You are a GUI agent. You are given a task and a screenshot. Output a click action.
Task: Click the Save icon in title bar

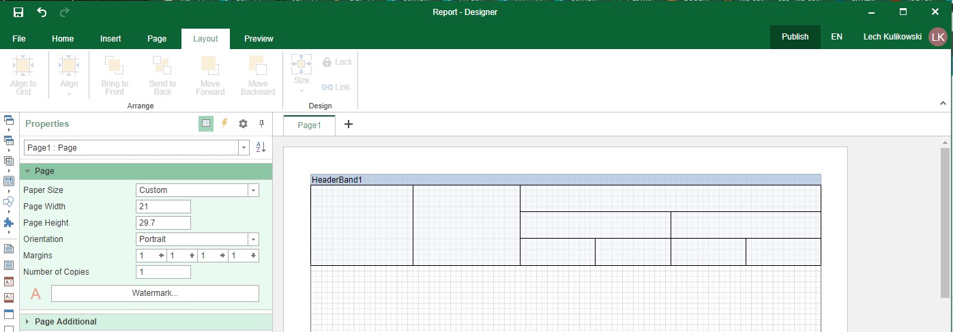18,12
